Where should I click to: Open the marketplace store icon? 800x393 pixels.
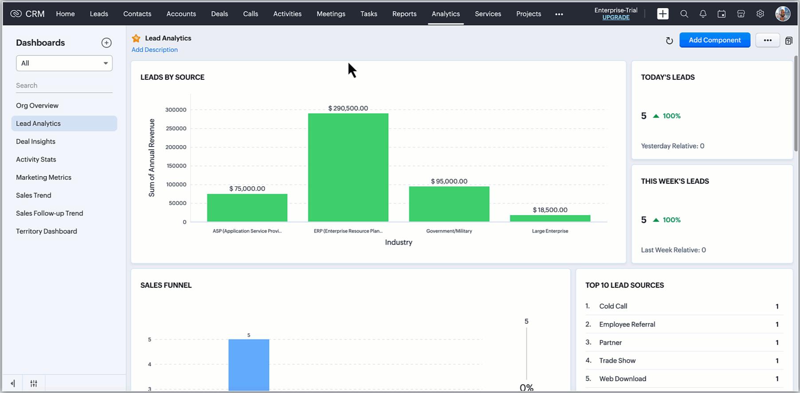[741, 14]
